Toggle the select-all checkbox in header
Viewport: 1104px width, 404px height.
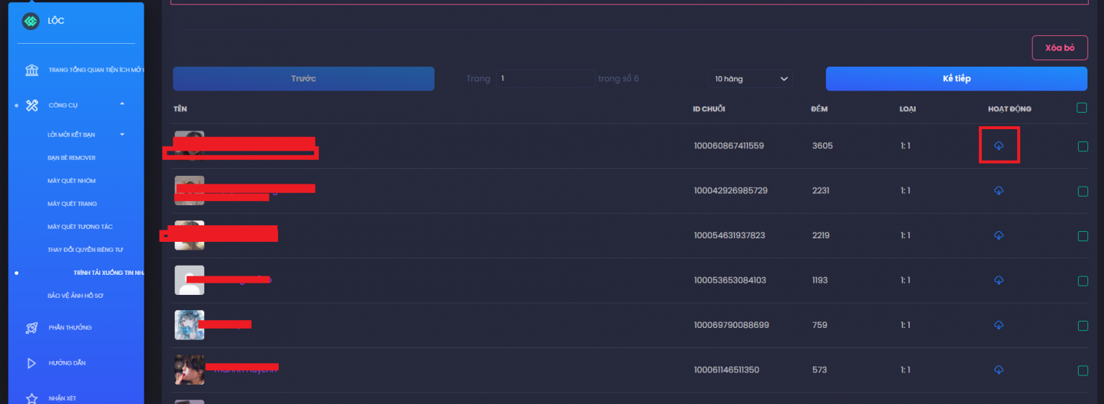(x=1082, y=108)
